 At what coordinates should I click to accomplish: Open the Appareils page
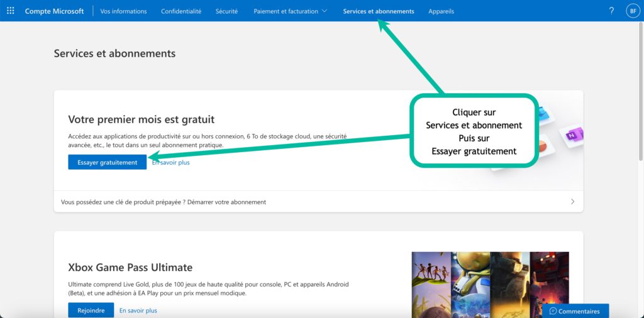pyautogui.click(x=441, y=11)
